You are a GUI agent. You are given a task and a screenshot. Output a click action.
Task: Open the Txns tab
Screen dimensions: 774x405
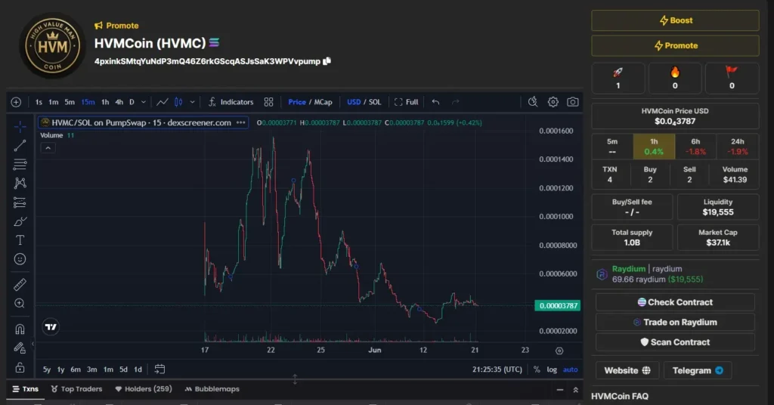[25, 388]
